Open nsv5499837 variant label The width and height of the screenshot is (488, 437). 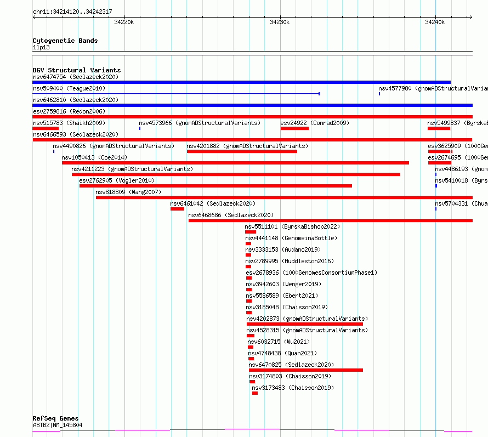click(x=457, y=123)
